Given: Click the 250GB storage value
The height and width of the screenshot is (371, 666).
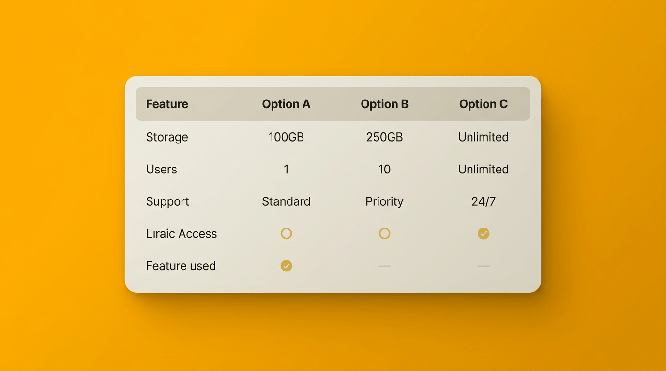Looking at the screenshot, I should click(x=384, y=137).
